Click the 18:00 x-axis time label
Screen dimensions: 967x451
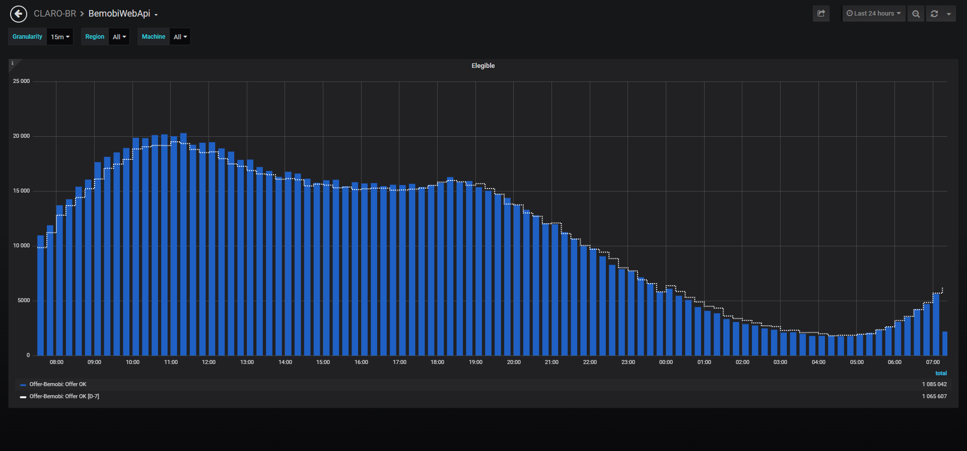(x=437, y=362)
